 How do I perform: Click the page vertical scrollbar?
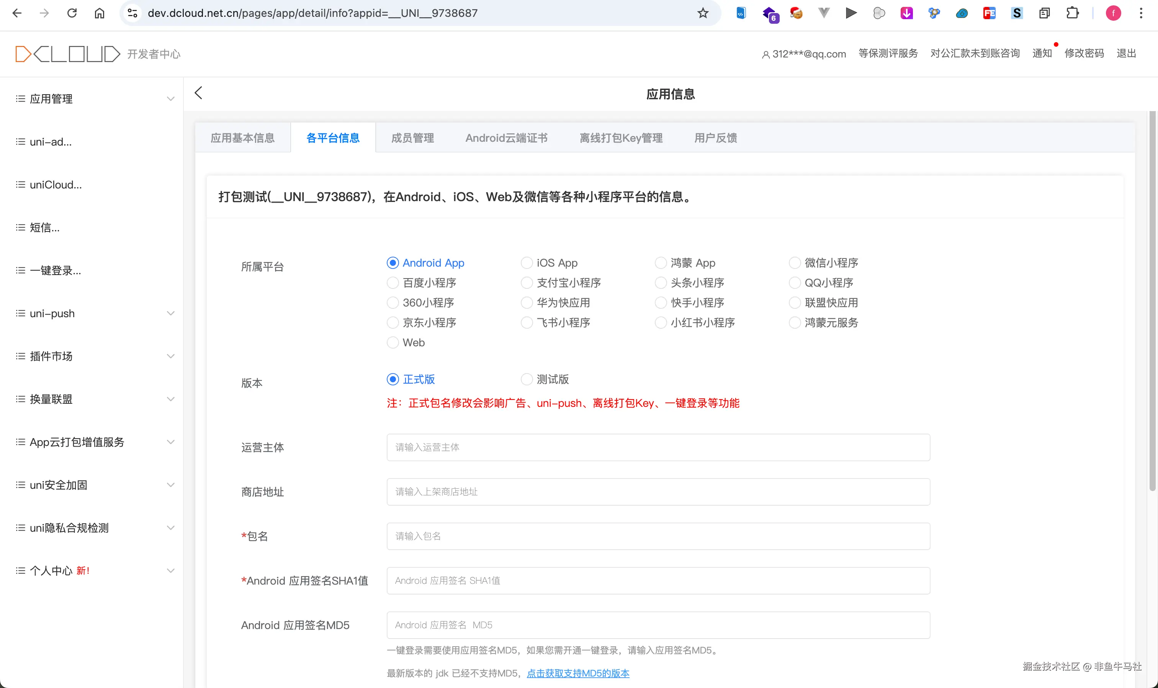pos(1152,301)
